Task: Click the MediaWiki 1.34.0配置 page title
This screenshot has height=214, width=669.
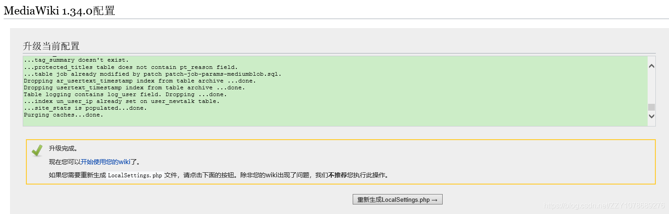Action: pos(60,10)
